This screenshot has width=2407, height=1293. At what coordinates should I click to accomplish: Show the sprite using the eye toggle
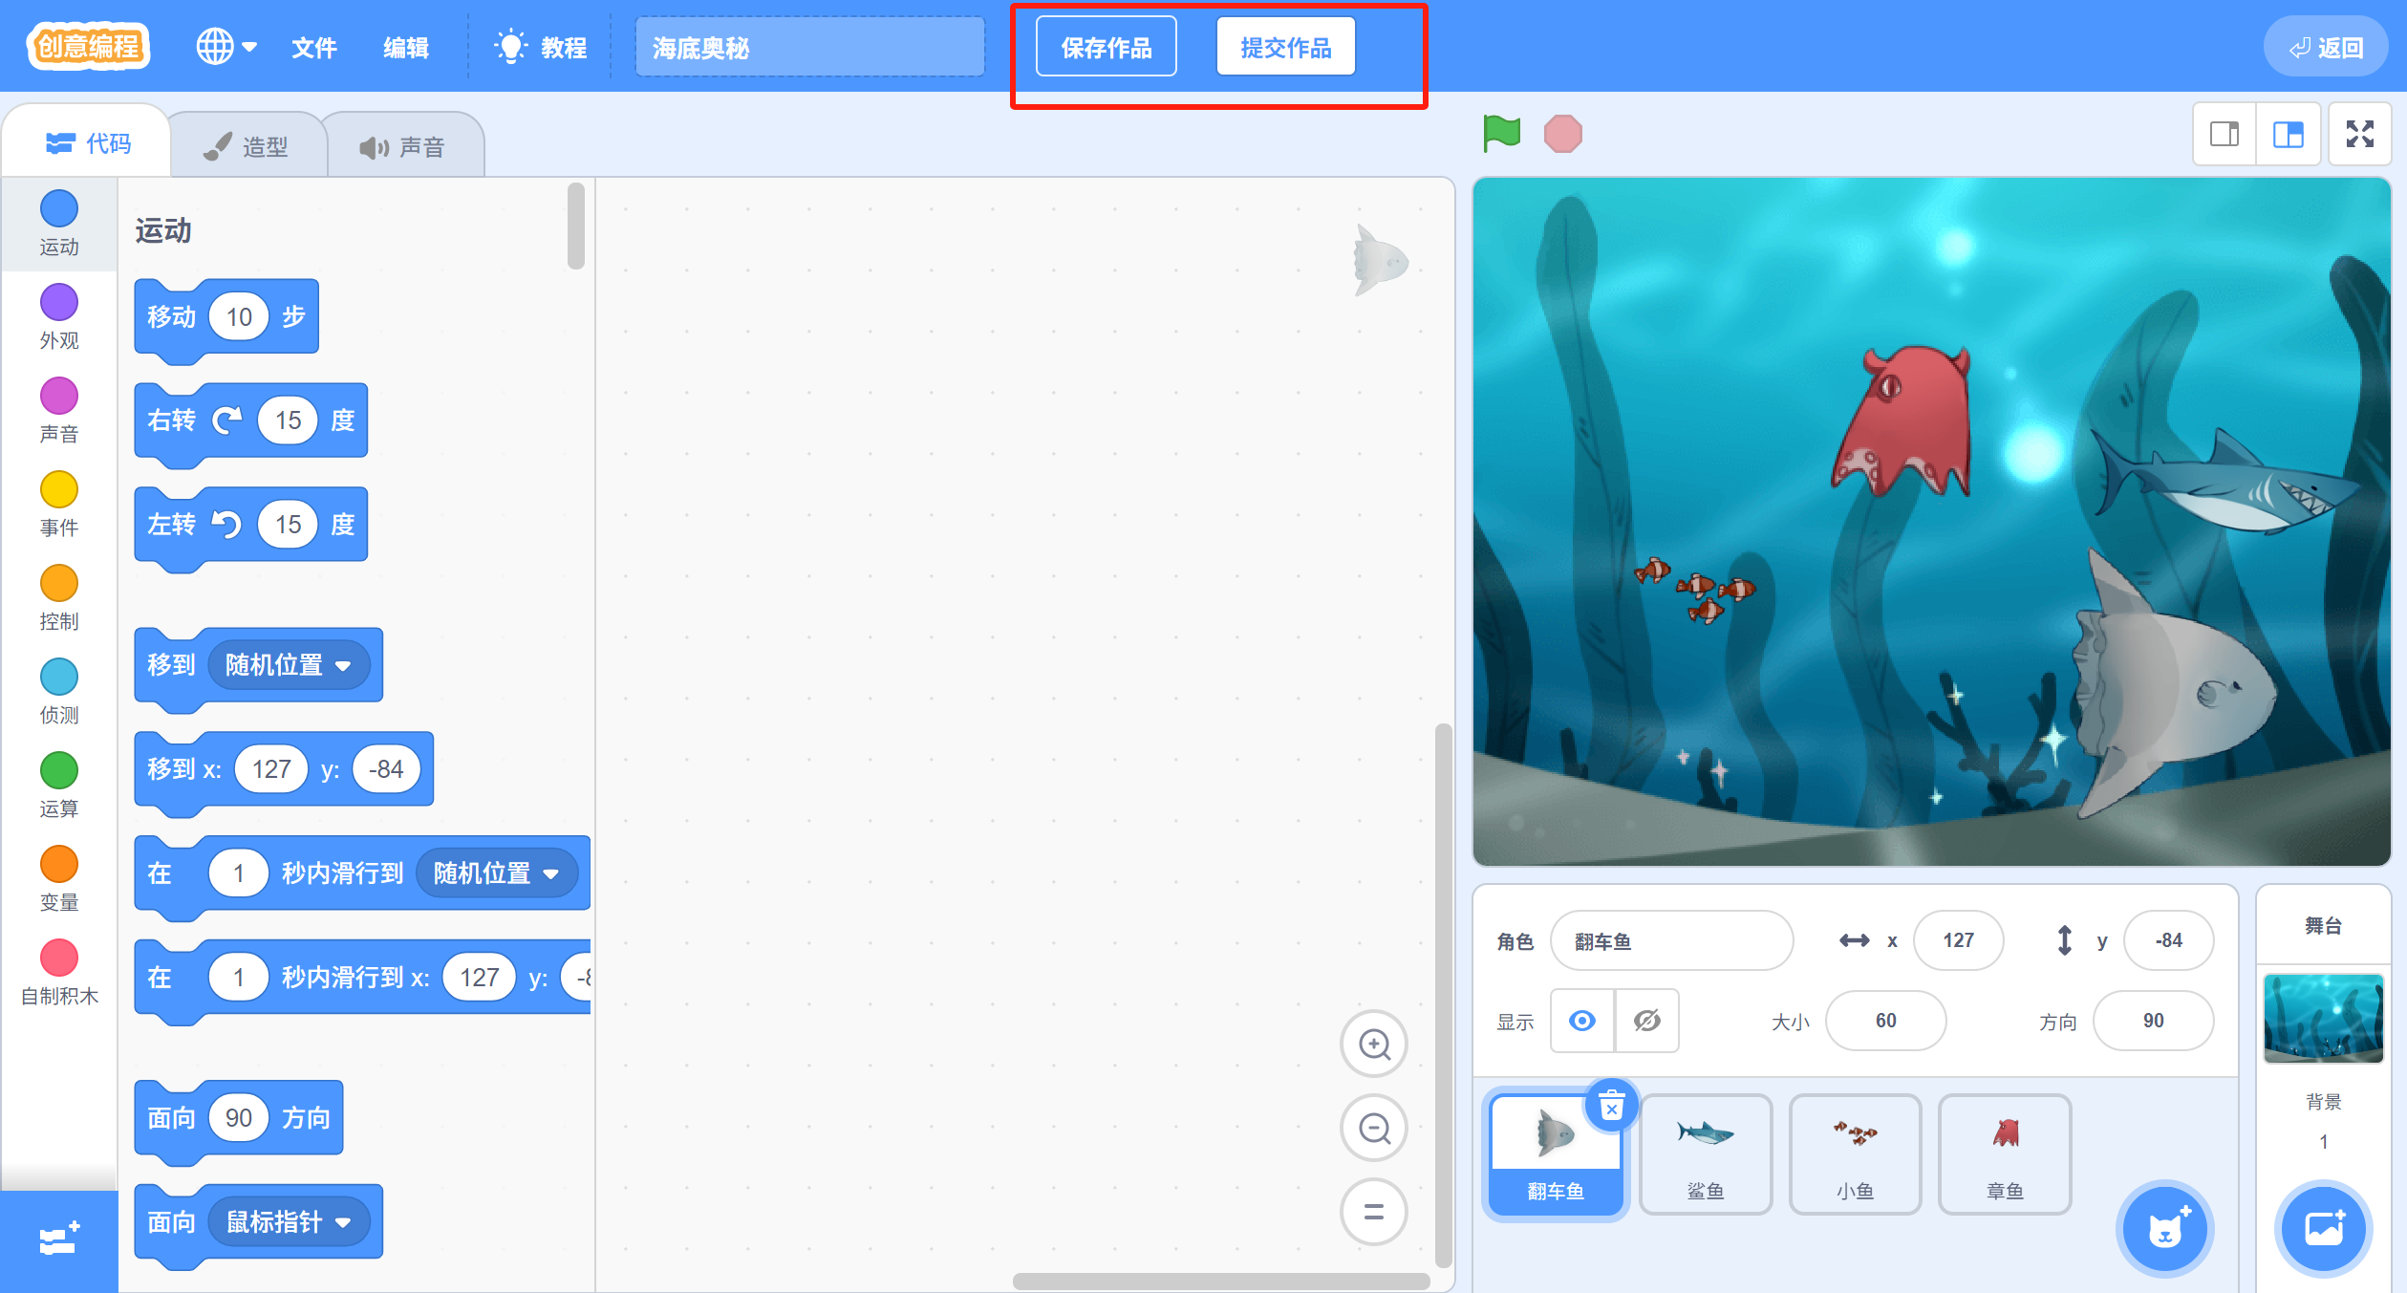pyautogui.click(x=1581, y=1021)
